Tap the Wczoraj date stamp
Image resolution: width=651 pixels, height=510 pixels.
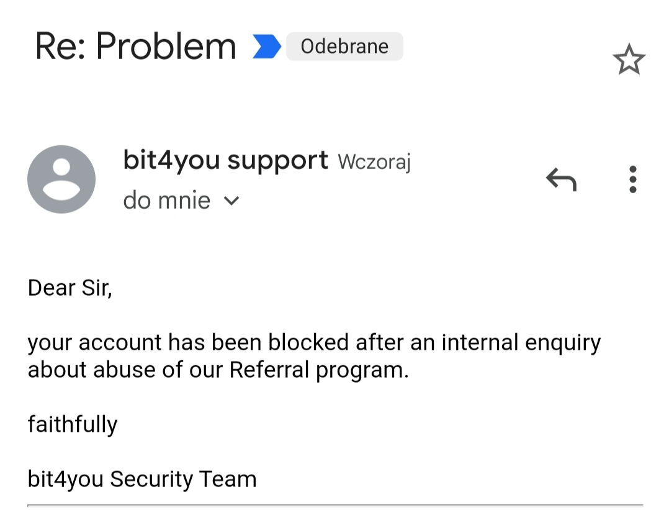coord(374,162)
